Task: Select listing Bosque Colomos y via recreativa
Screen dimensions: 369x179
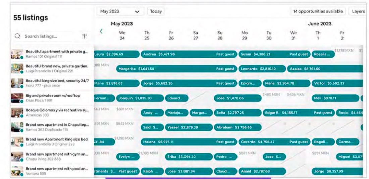Action: point(57,110)
